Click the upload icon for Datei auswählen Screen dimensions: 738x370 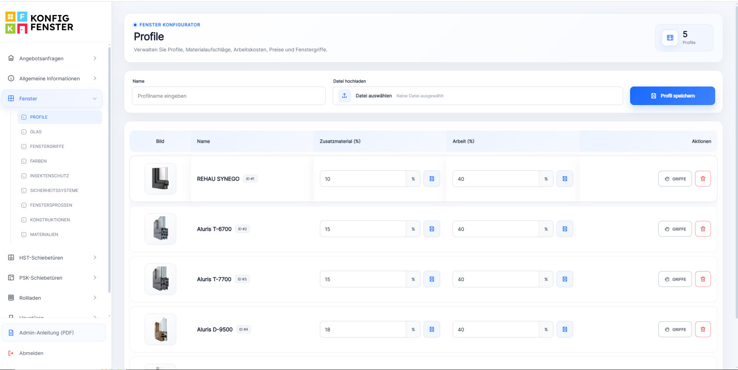click(344, 96)
